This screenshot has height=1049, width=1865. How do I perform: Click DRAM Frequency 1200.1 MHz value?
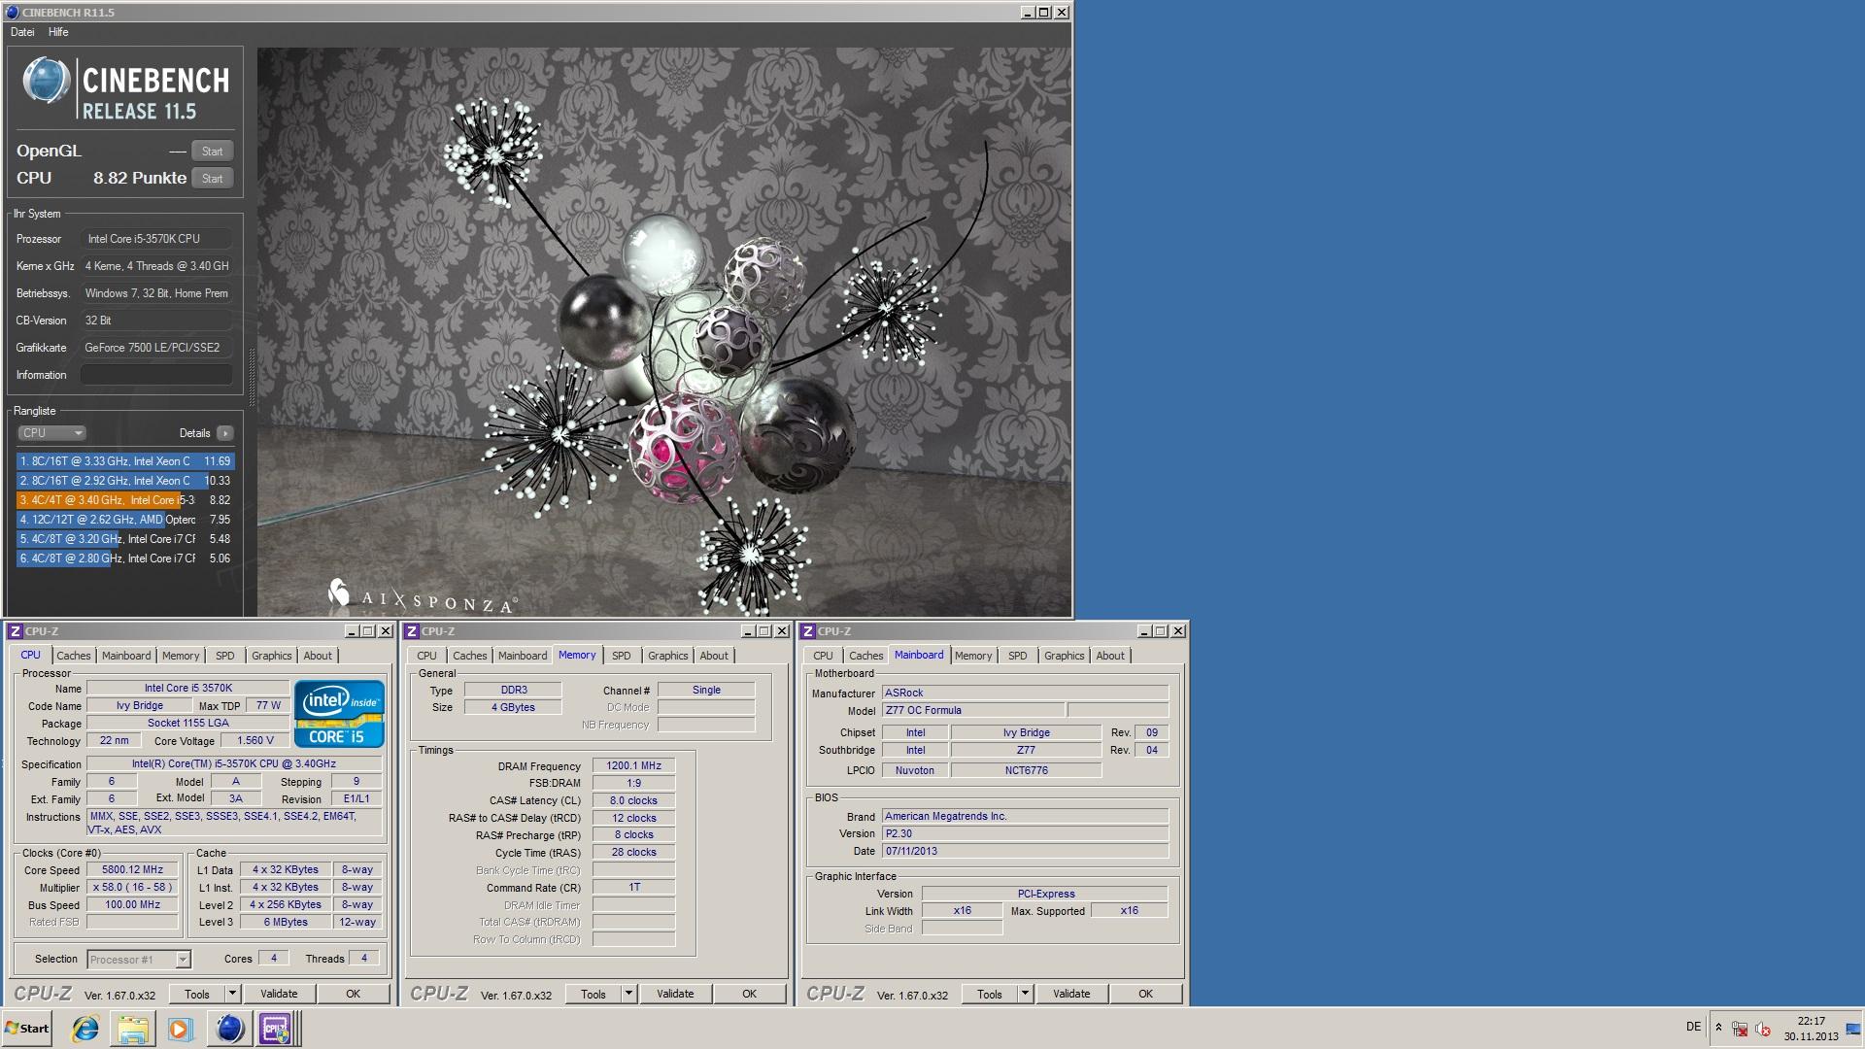point(633,765)
